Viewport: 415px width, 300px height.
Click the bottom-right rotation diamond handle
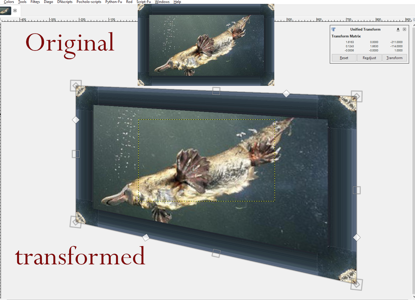point(357,284)
